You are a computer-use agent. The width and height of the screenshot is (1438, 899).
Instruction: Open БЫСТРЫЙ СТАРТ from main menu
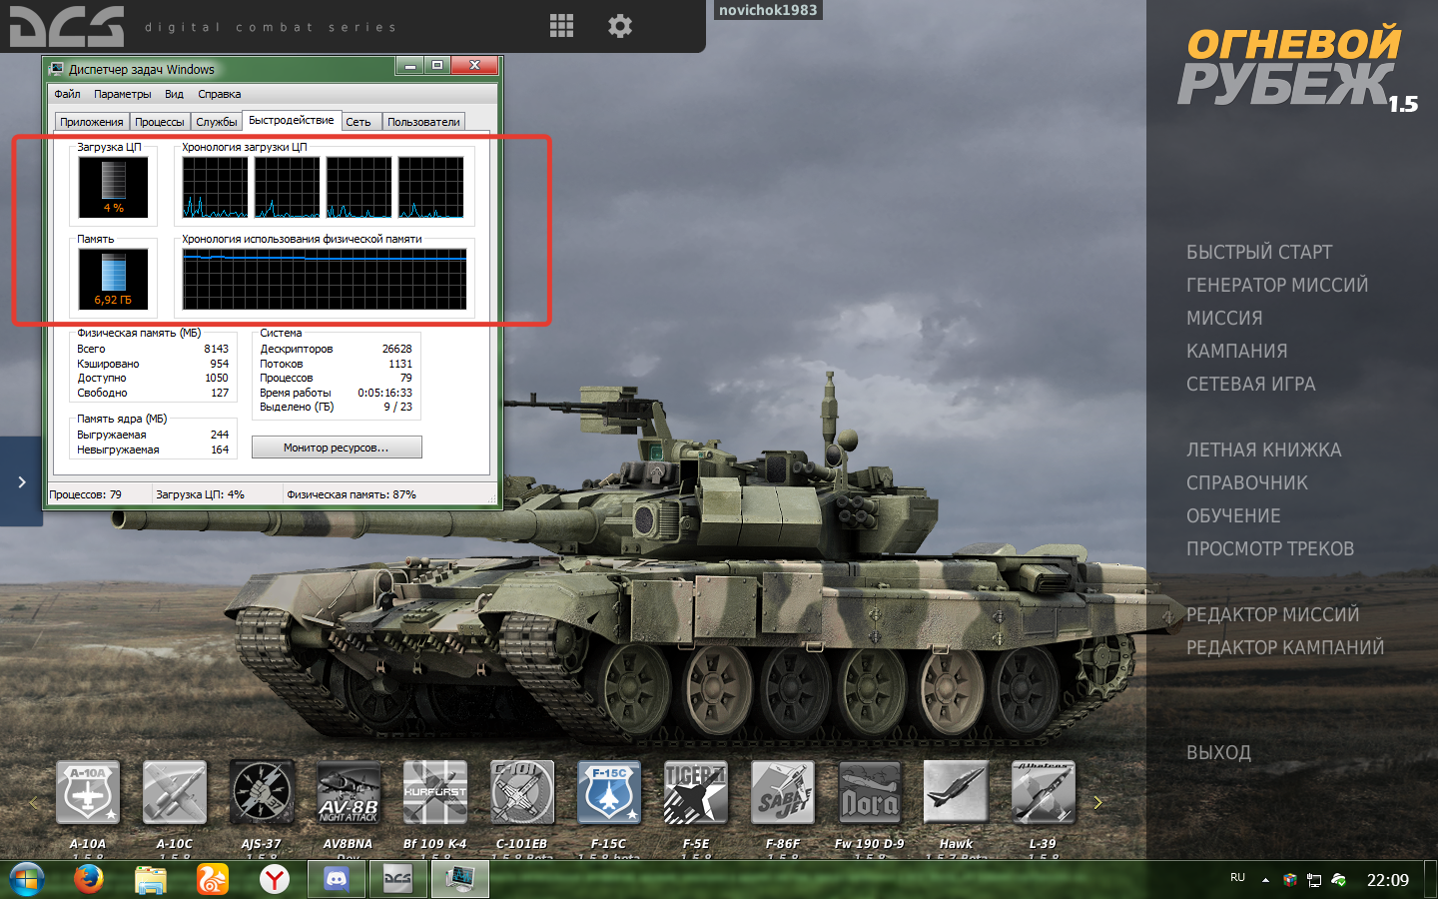[1259, 252]
